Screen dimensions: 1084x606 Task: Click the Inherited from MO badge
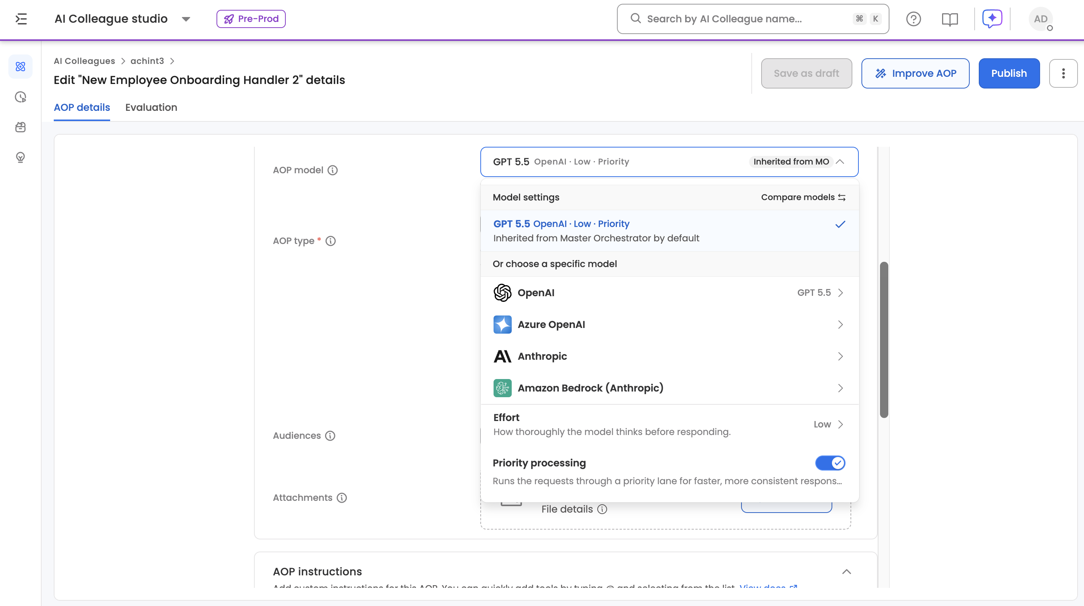coord(791,162)
